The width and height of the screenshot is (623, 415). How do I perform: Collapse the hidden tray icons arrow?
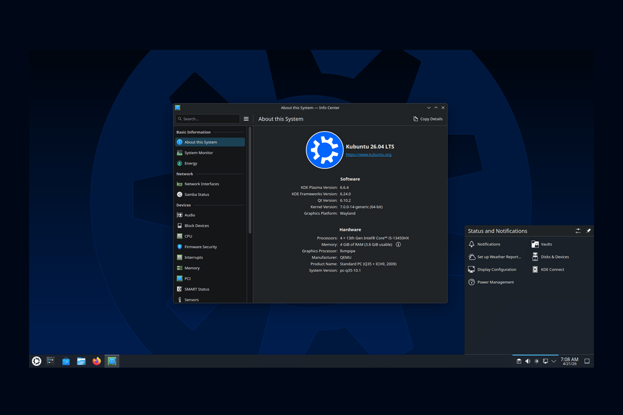pyautogui.click(x=554, y=361)
